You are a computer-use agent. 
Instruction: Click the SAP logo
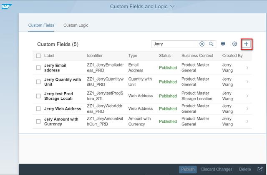(7, 6)
